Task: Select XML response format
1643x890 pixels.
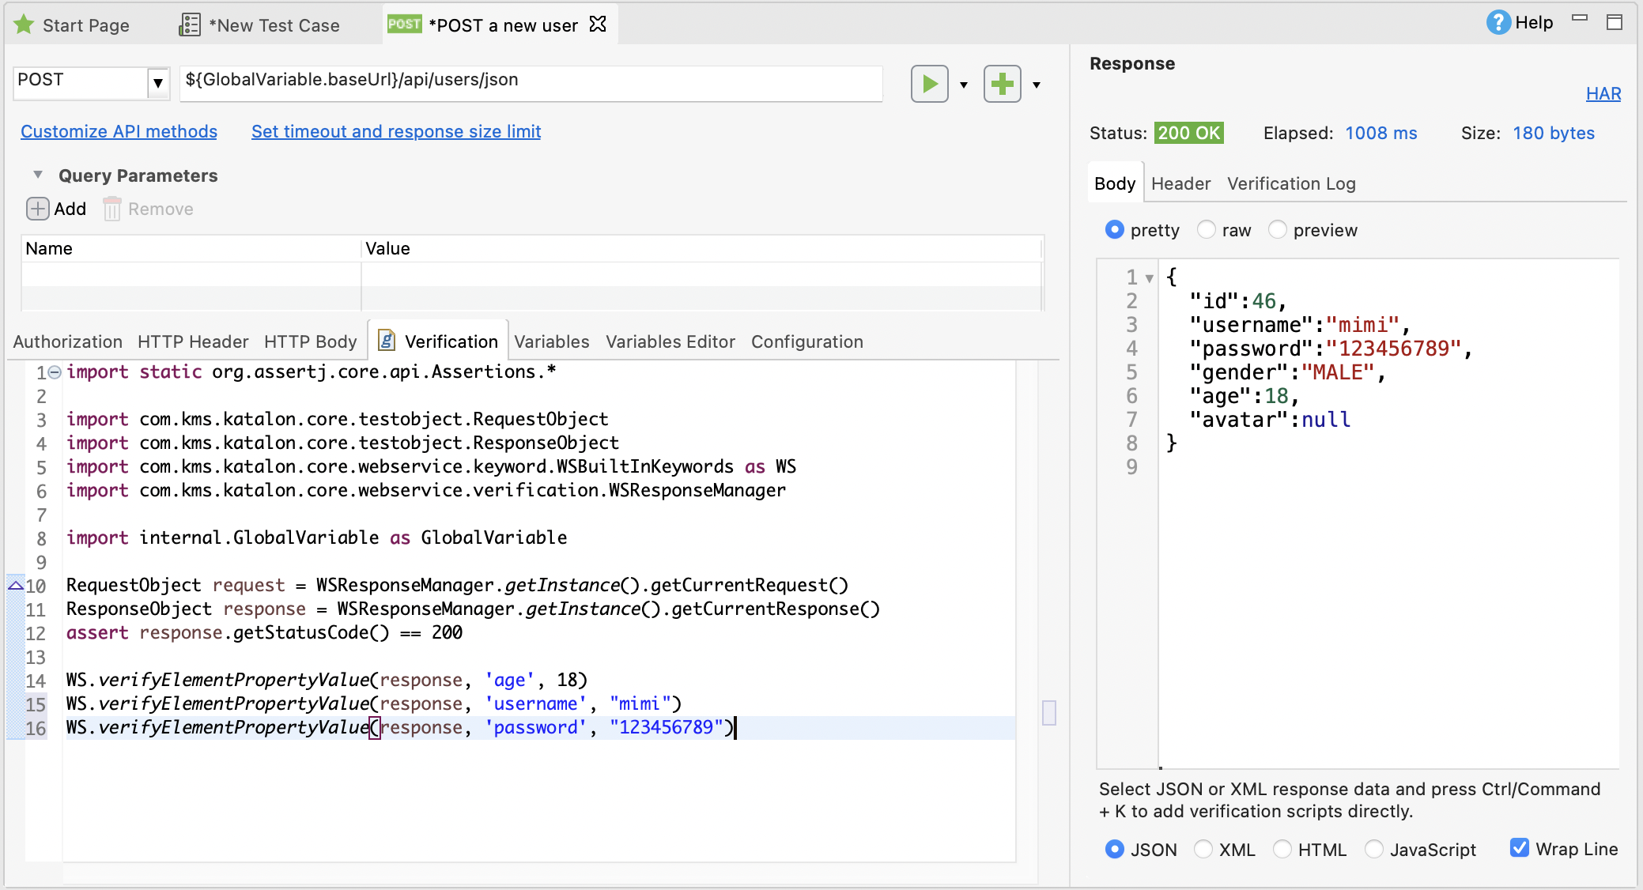Action: (1203, 849)
